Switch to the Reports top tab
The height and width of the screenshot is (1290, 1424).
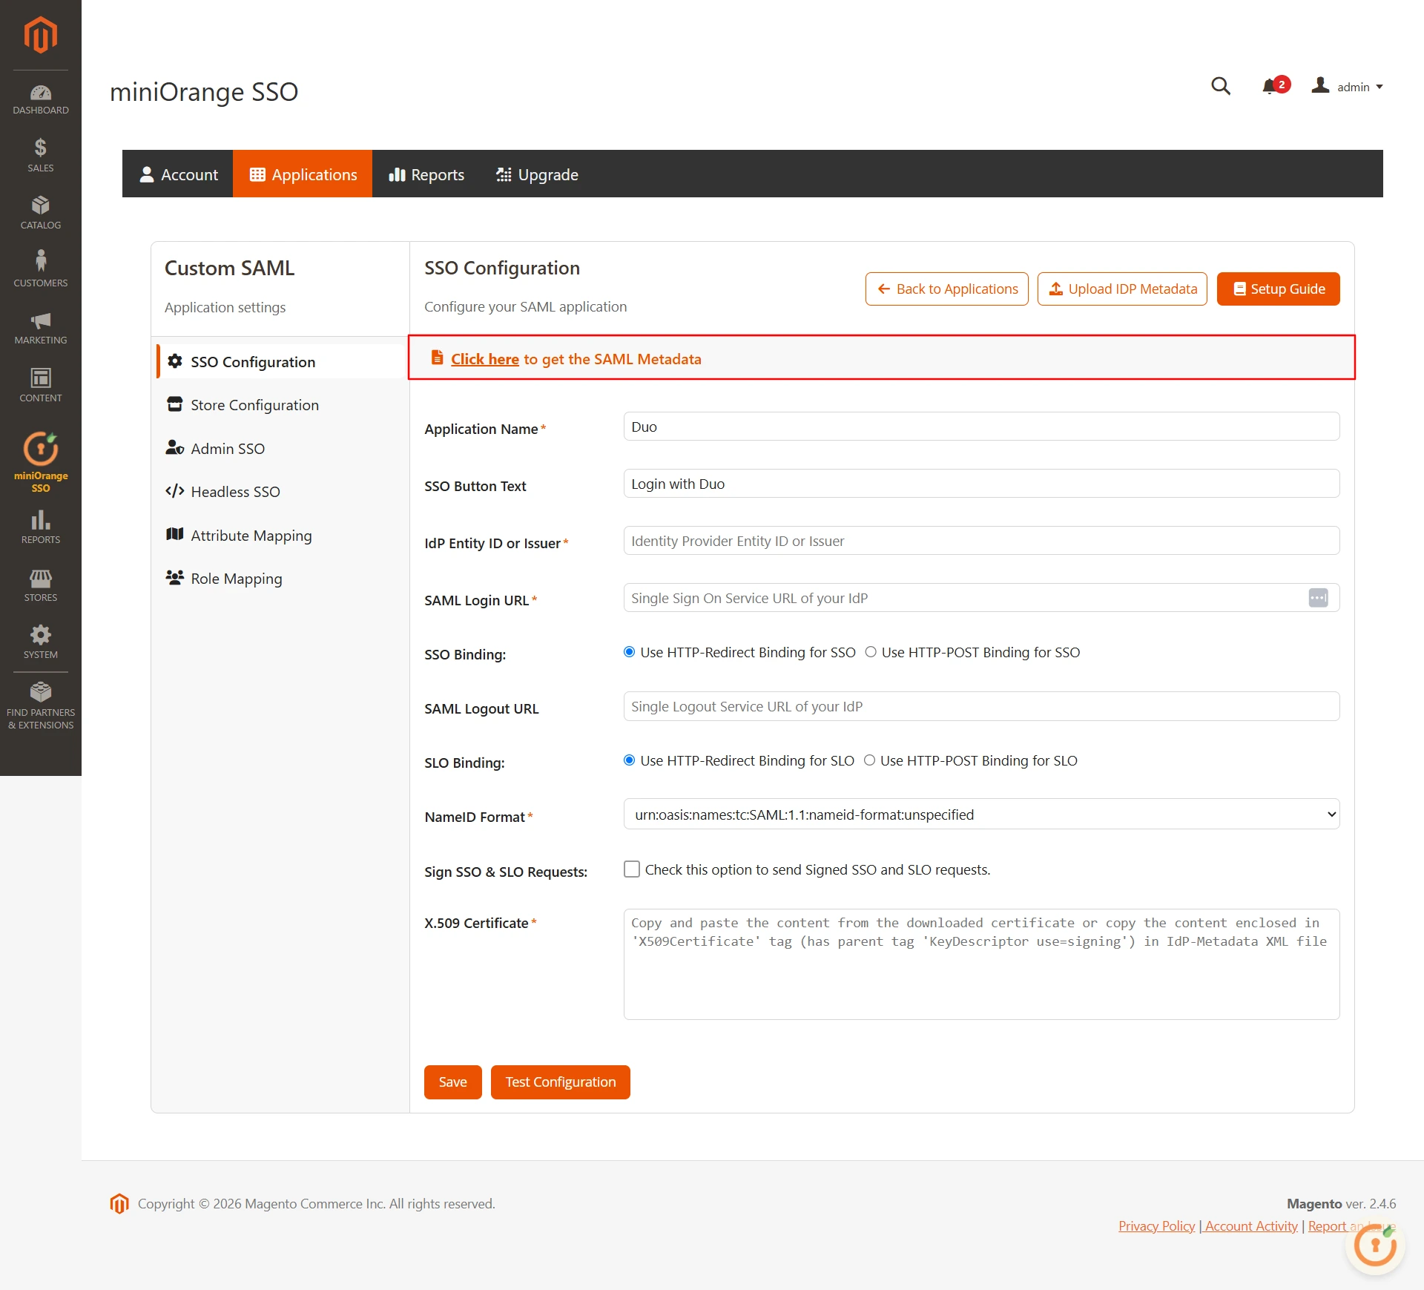(426, 174)
